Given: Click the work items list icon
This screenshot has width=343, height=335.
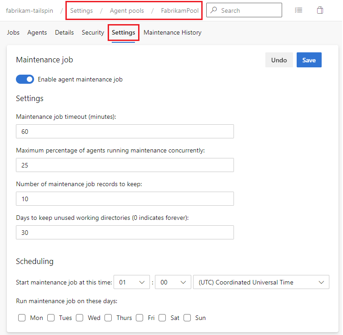Looking at the screenshot, I should 298,10.
